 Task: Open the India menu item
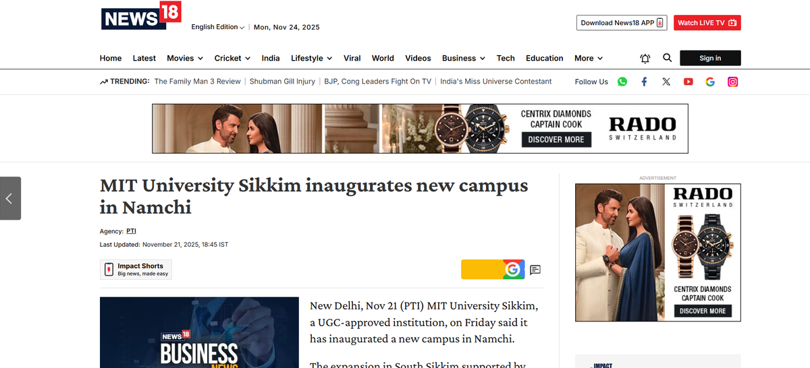pyautogui.click(x=271, y=58)
